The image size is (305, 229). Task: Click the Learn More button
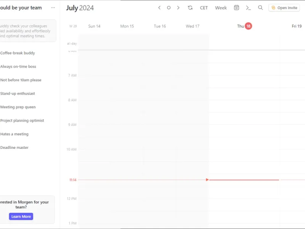[21, 216]
